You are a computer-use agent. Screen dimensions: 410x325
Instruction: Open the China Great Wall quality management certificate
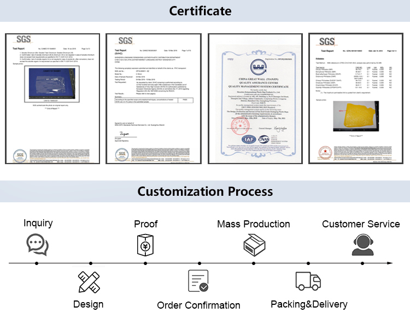point(256,98)
